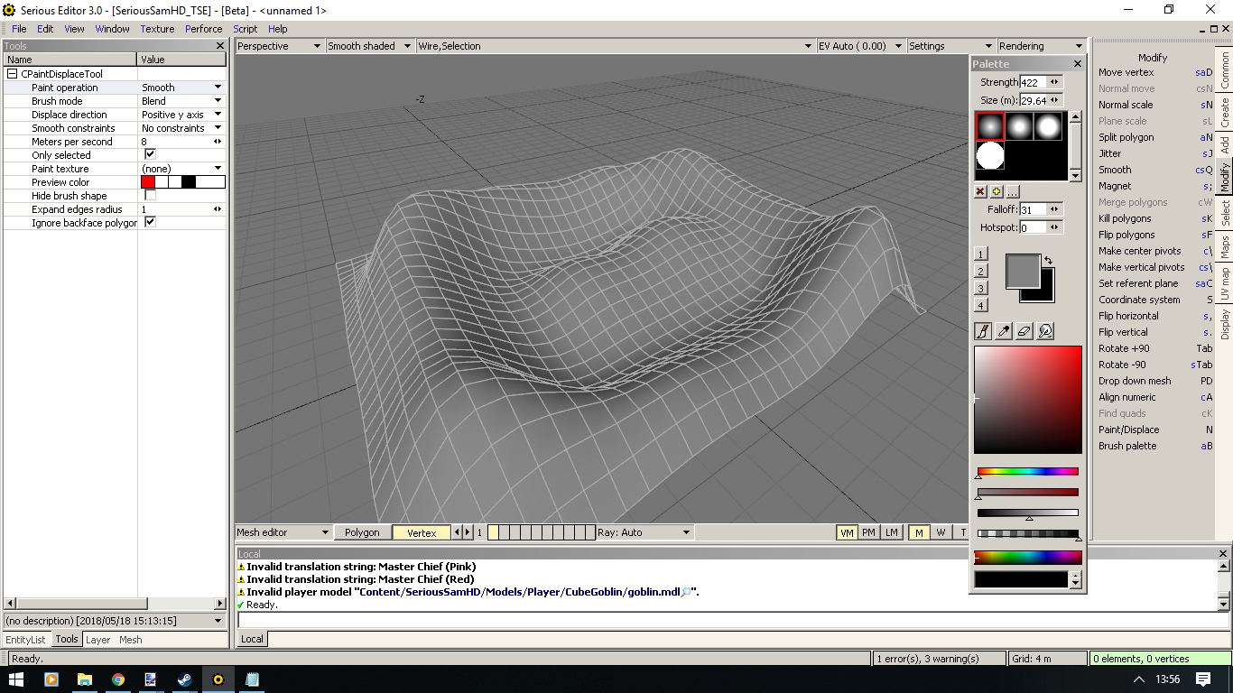1233x693 pixels.
Task: Choose the eraser tool in Palette
Action: pyautogui.click(x=1024, y=331)
